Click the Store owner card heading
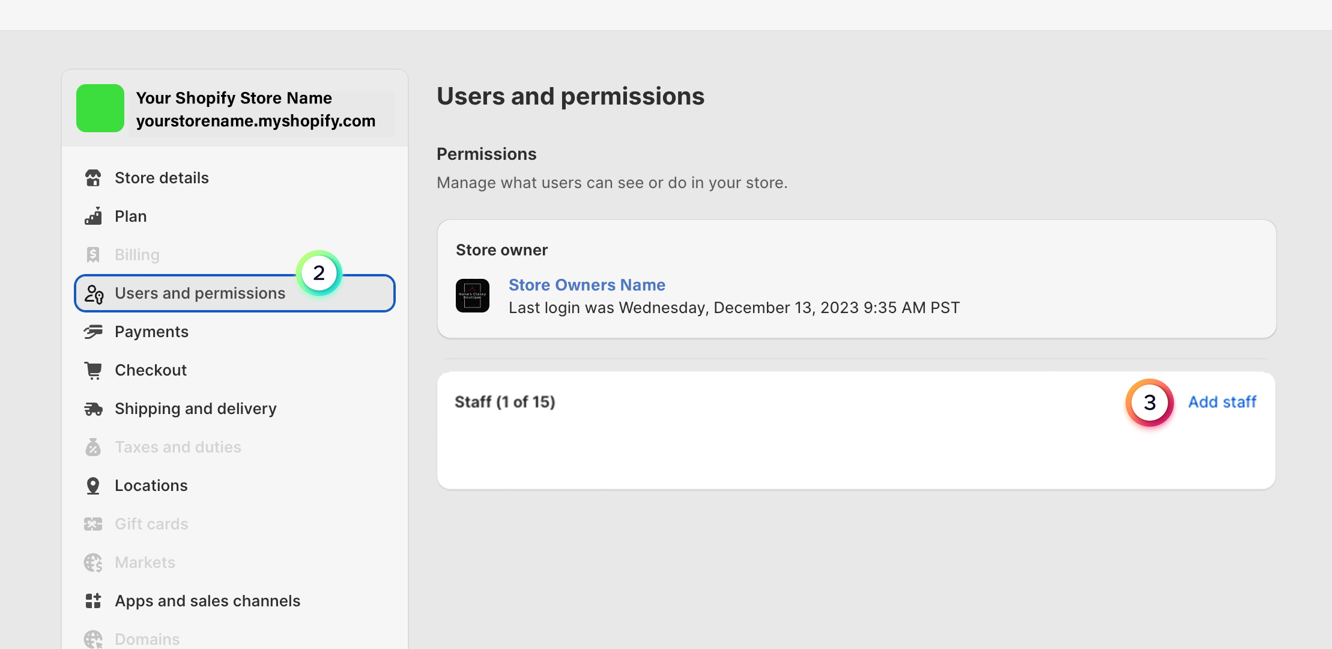The width and height of the screenshot is (1332, 649). click(501, 250)
